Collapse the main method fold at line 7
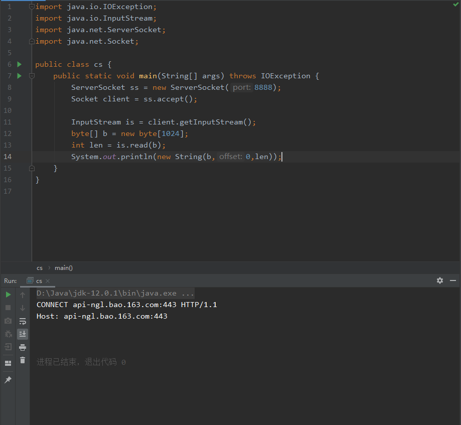 pos(32,76)
